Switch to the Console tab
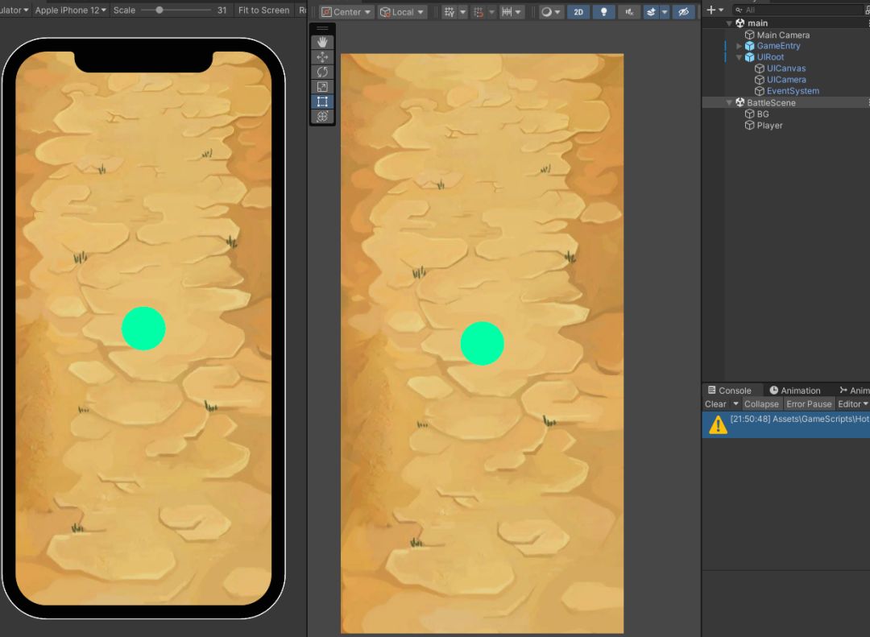 point(729,390)
